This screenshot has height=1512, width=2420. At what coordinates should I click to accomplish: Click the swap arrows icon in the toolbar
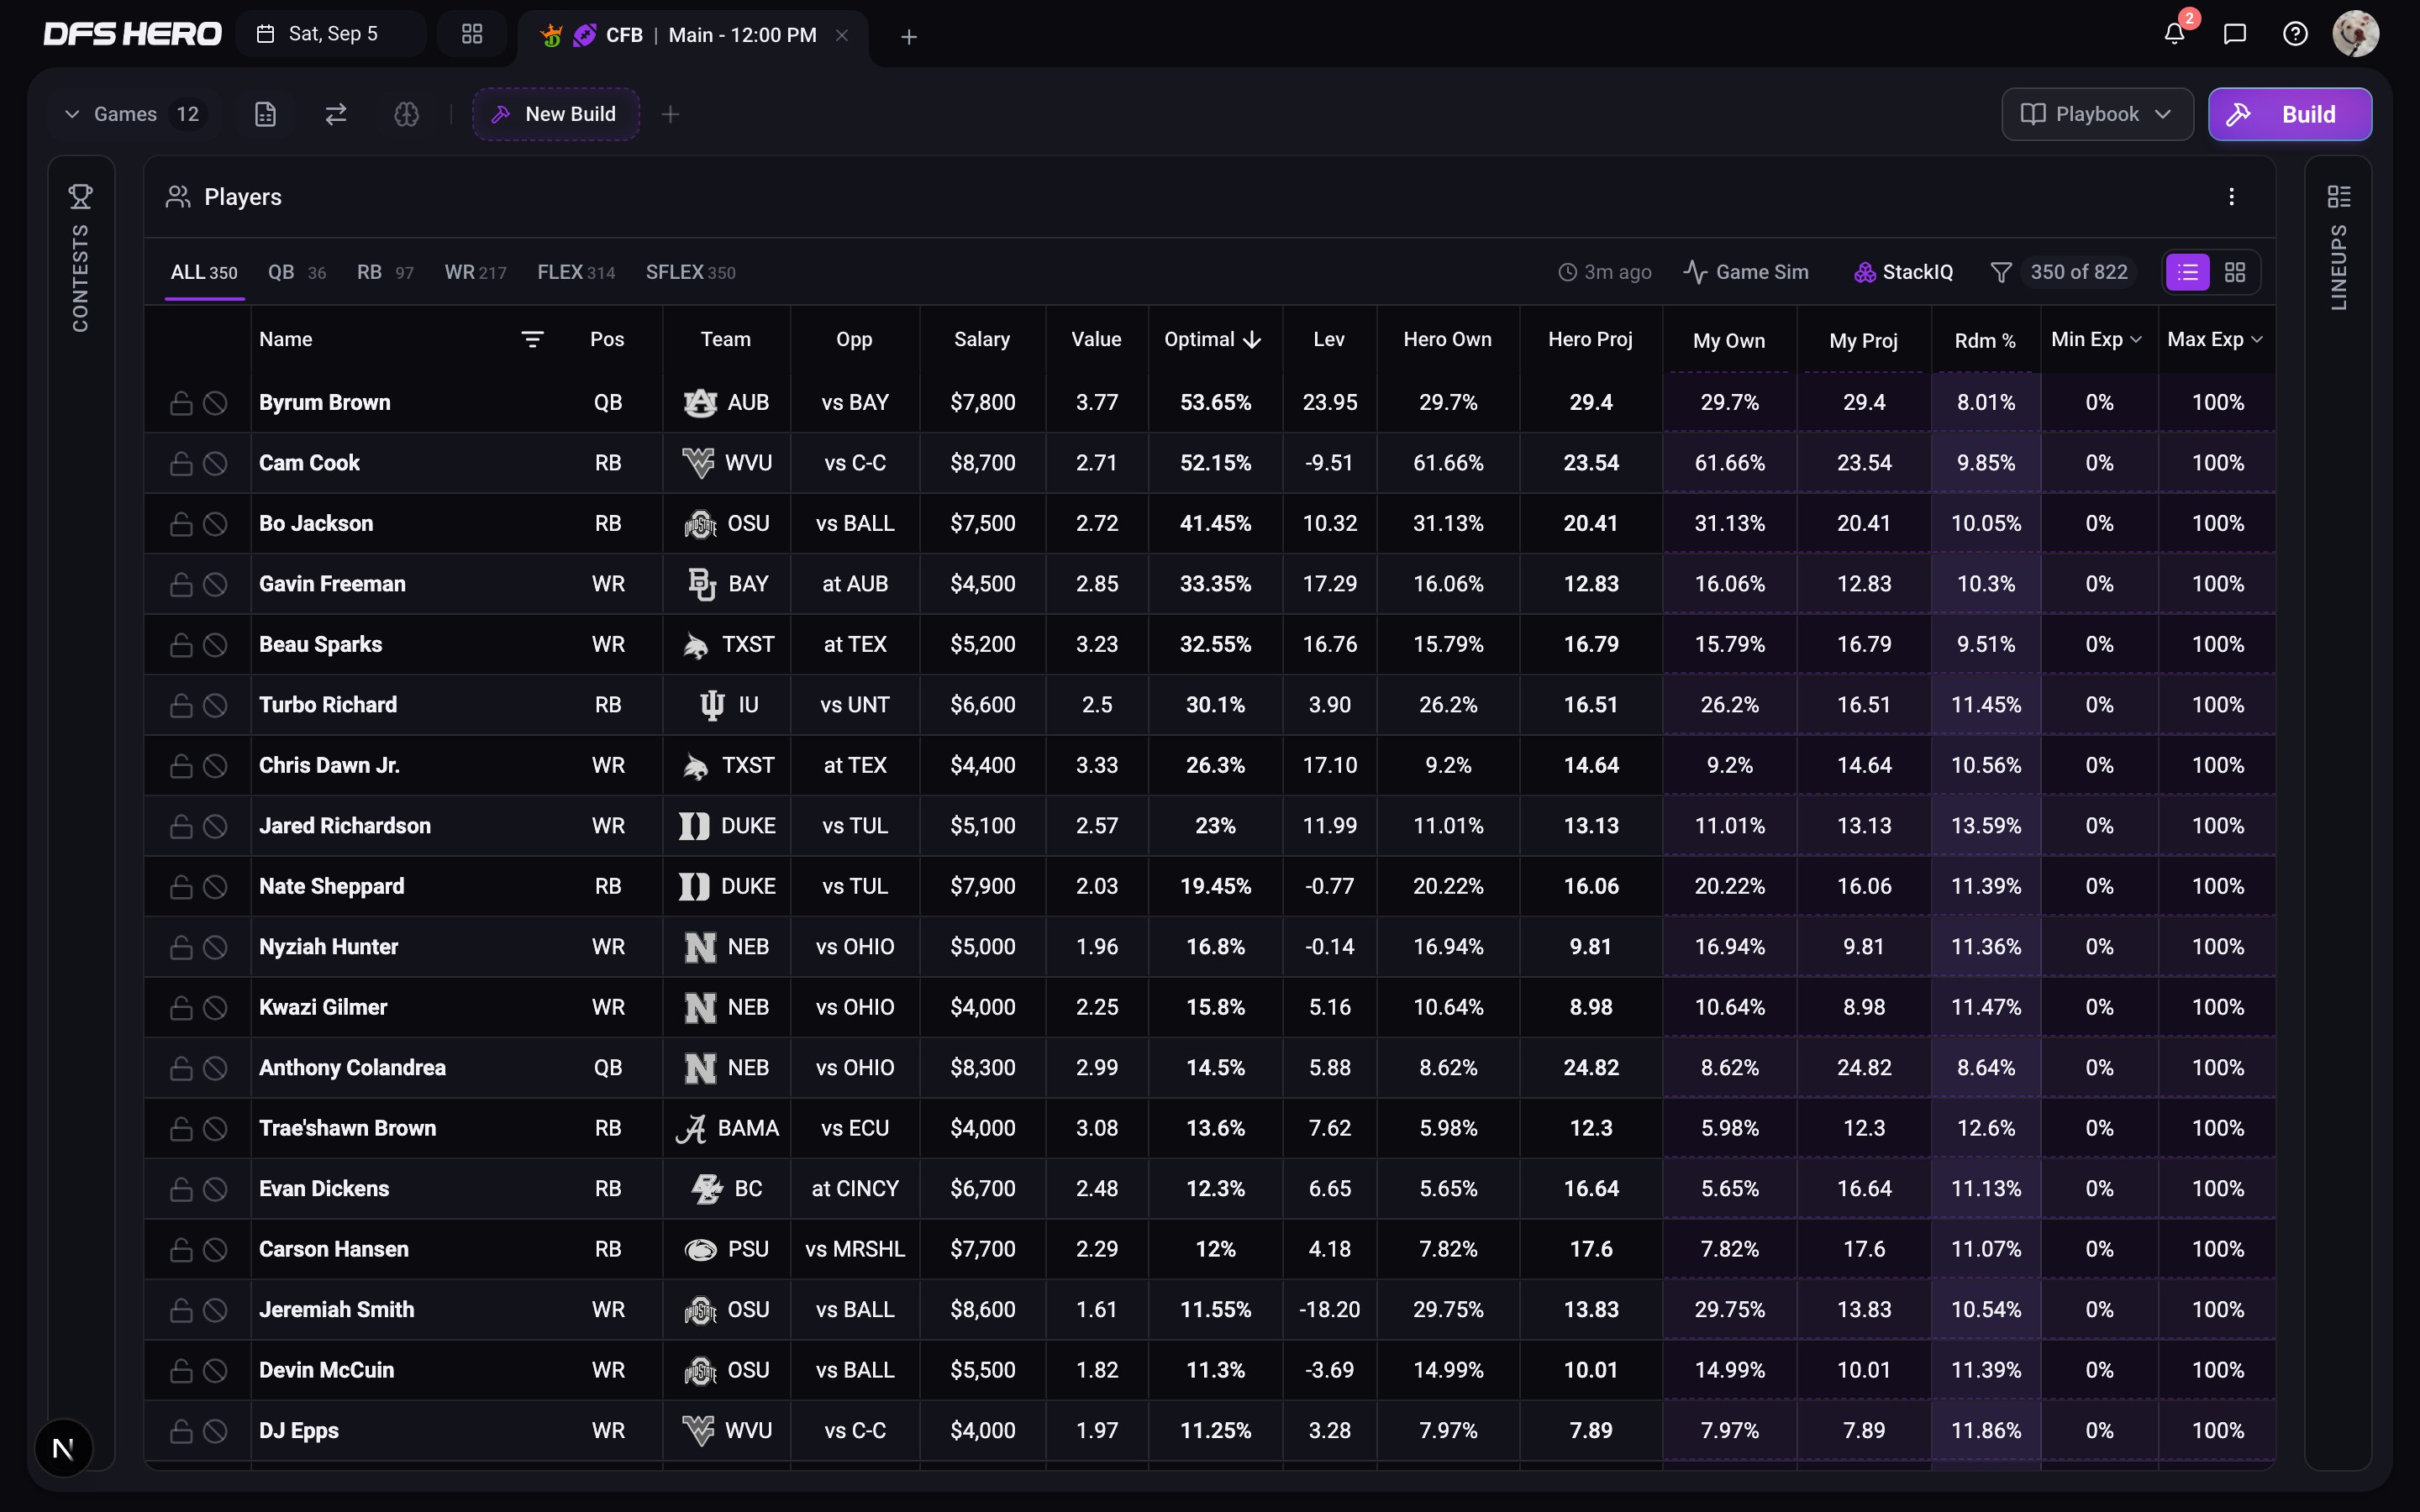pos(336,114)
